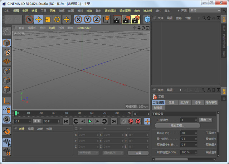Click timeline ruler at frame 50
229x164 pixels.
pos(80,113)
